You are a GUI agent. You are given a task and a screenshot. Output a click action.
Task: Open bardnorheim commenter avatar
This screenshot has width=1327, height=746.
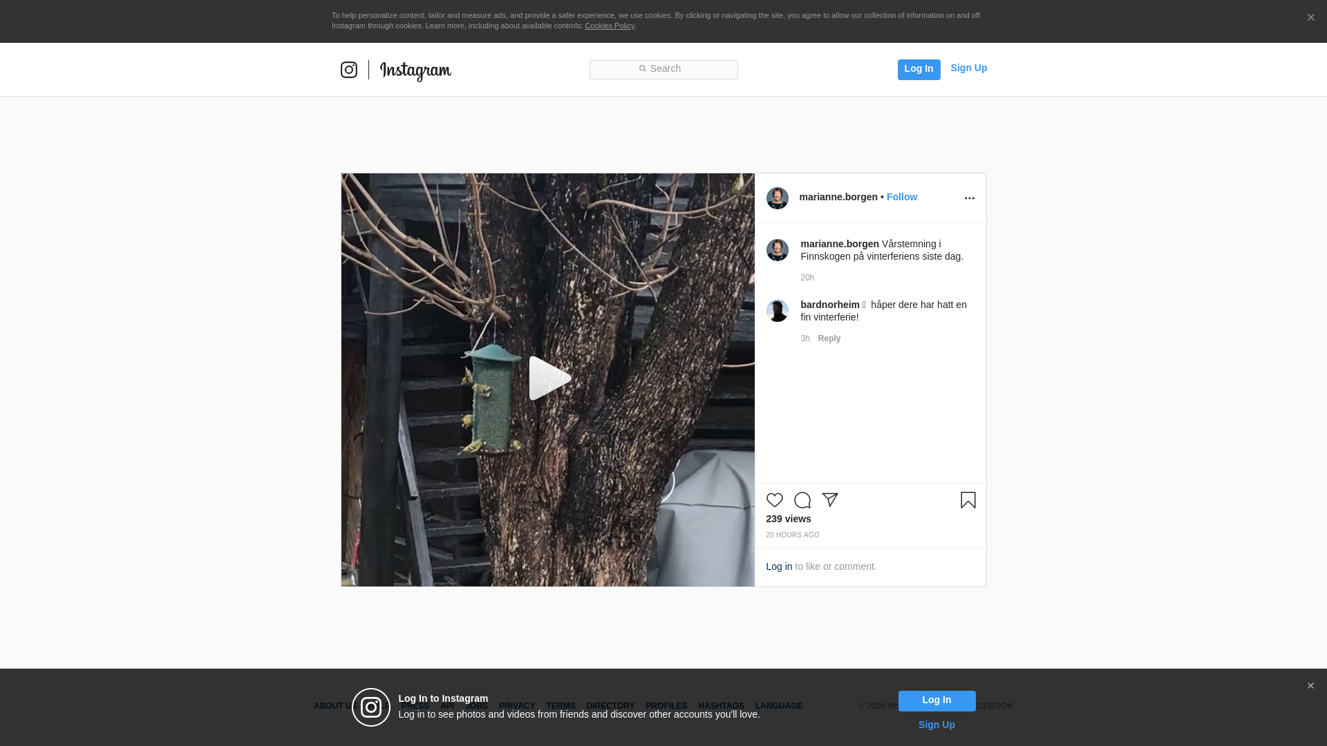tap(778, 311)
